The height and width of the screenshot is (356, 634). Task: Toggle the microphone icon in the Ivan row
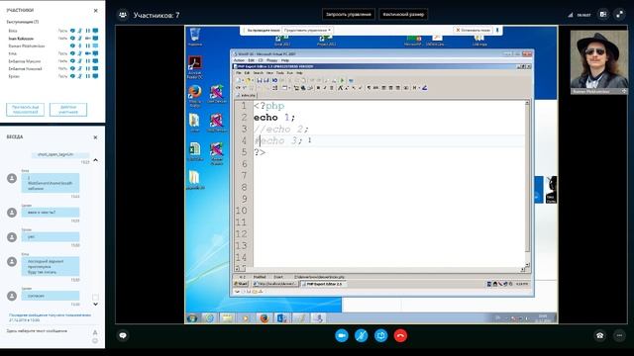(x=80, y=39)
